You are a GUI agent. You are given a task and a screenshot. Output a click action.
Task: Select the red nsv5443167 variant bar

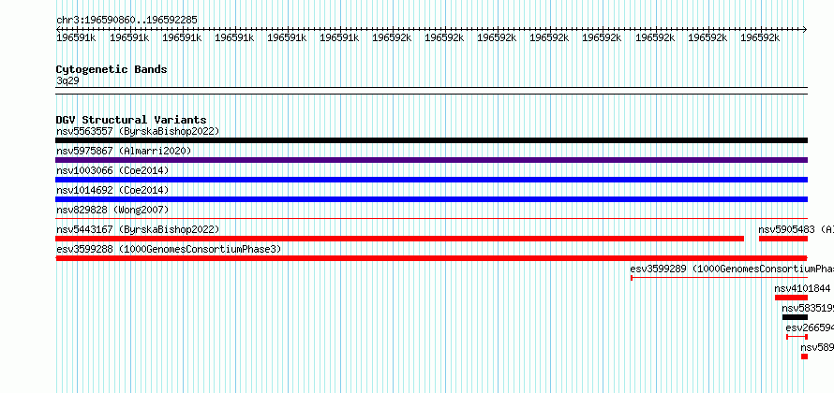point(399,239)
